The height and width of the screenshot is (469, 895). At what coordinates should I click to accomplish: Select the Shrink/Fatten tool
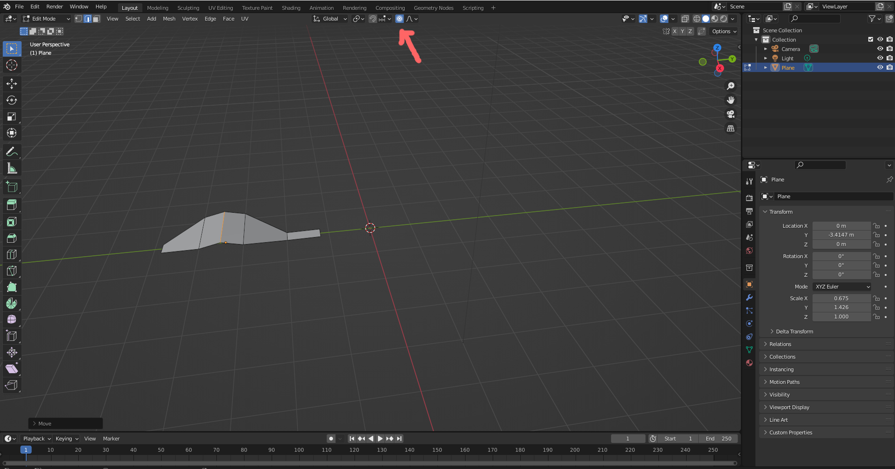[x=12, y=353]
